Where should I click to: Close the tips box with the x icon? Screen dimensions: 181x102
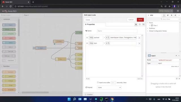[x=179, y=79]
